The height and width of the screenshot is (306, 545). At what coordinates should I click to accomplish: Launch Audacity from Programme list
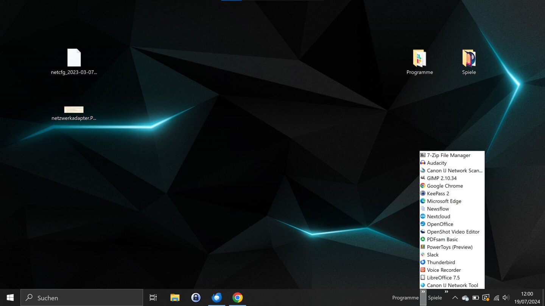coord(437,163)
